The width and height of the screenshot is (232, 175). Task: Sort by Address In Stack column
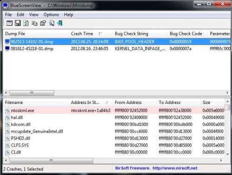(90, 103)
